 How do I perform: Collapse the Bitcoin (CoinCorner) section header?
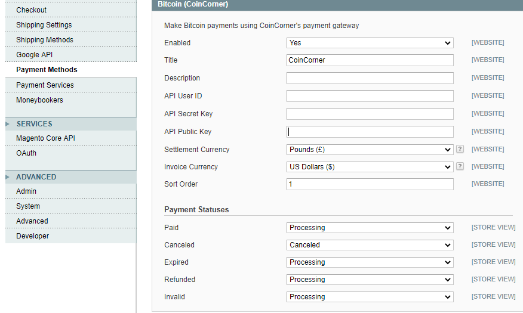[337, 5]
